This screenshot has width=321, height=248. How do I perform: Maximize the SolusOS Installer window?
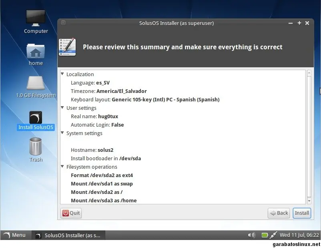point(299,23)
